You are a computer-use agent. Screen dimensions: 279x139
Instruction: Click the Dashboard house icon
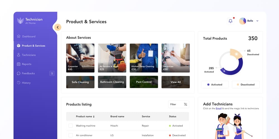(18, 36)
